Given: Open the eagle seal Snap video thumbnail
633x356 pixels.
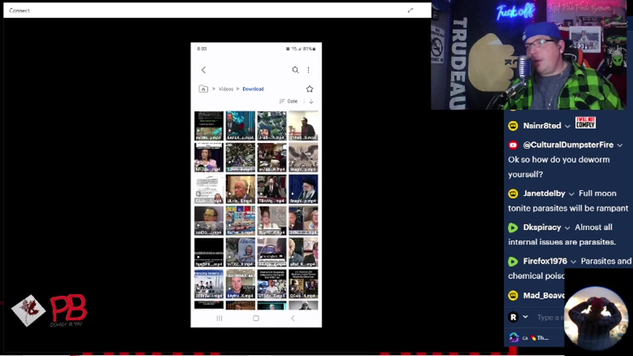Looking at the screenshot, I should 303,157.
